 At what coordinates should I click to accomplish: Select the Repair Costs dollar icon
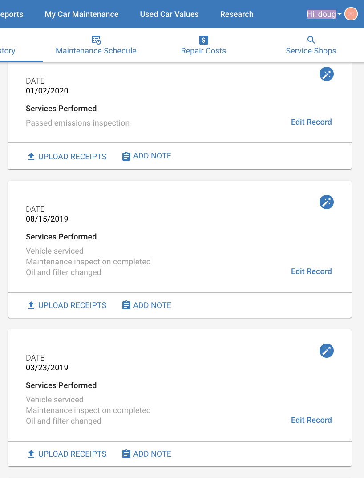[204, 40]
